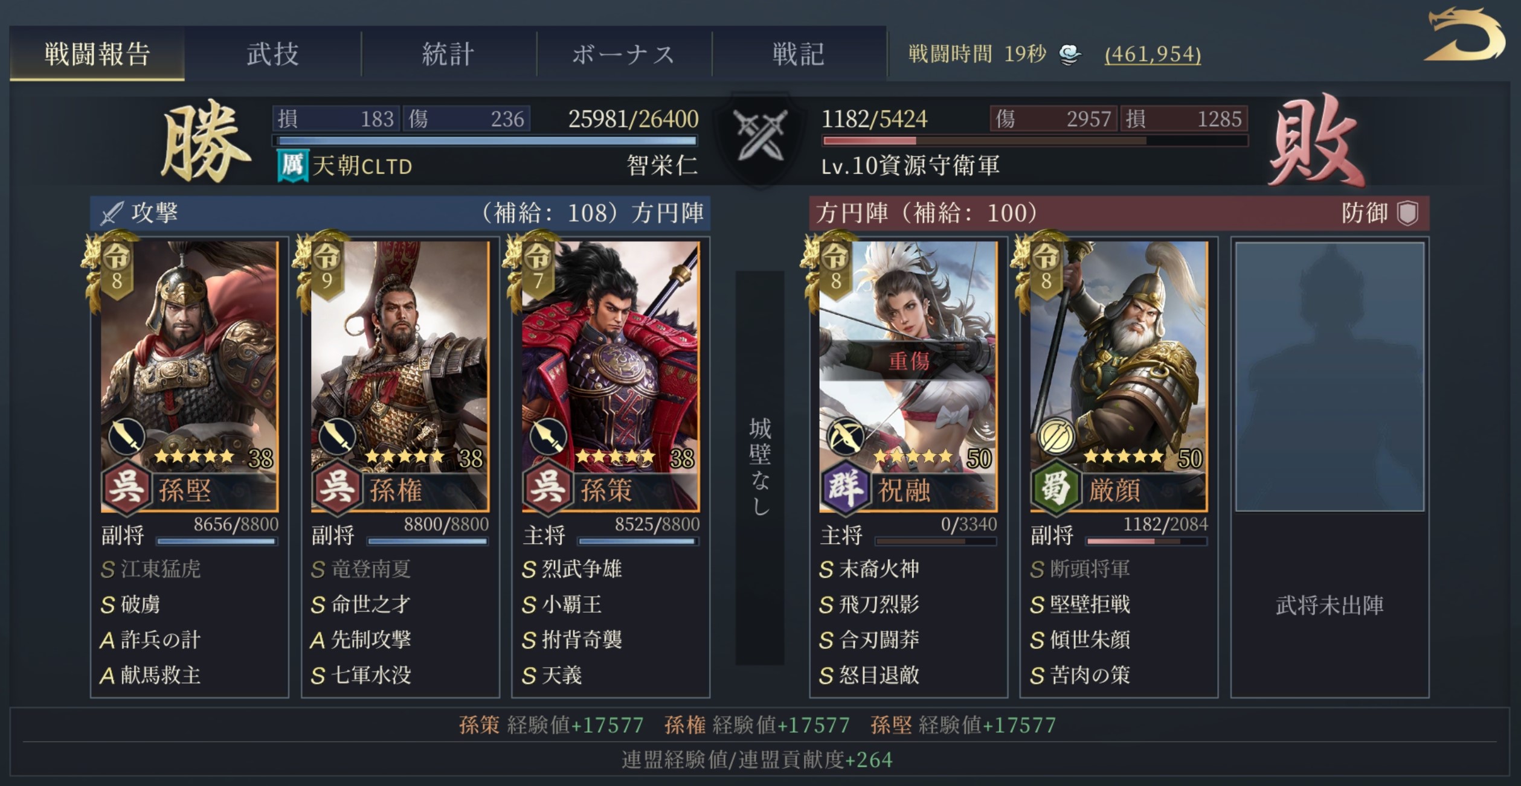Open the 孫堅 general portrait card
The height and width of the screenshot is (786, 1521).
(x=189, y=376)
